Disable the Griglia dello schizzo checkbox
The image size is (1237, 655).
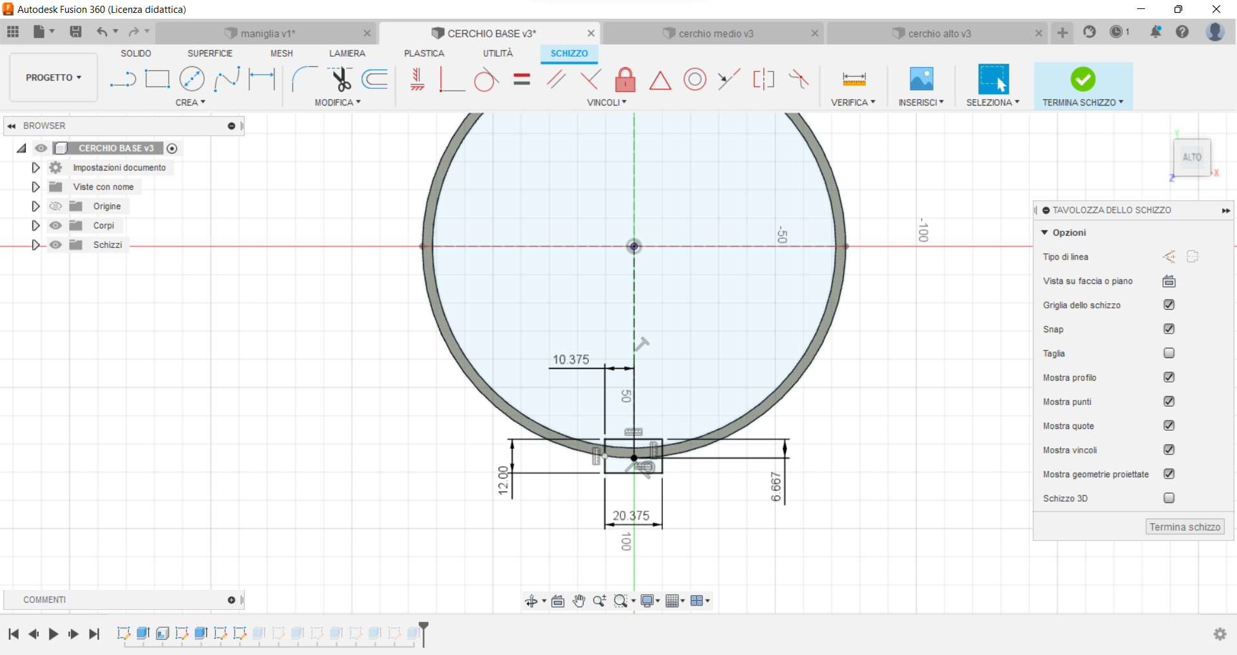pos(1169,305)
